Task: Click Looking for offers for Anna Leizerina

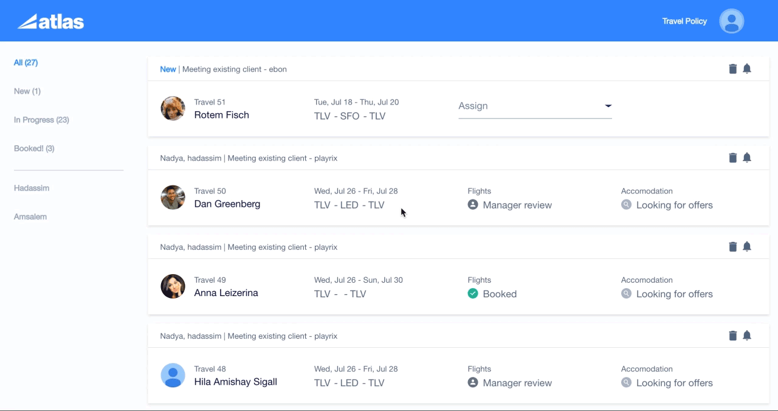Action: (674, 294)
